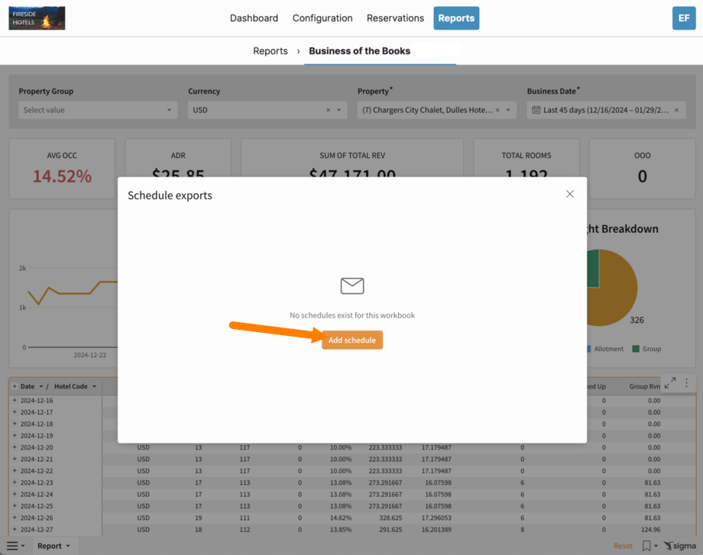Select the Reports tab
This screenshot has height=555, width=703.
click(456, 18)
